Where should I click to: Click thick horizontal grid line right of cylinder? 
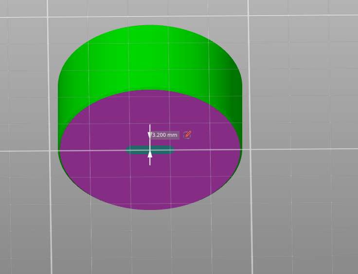click(302, 148)
